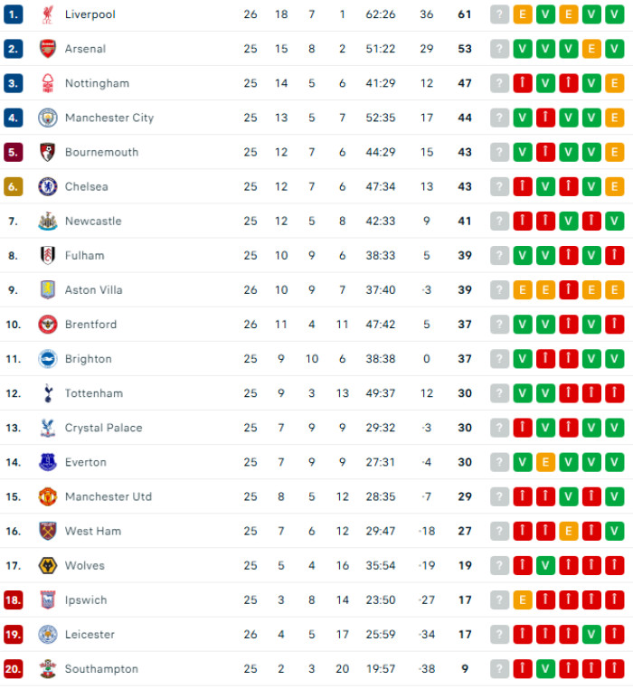Image resolution: width=633 pixels, height=689 pixels.
Task: Click the Southampton club crest
Action: click(47, 669)
